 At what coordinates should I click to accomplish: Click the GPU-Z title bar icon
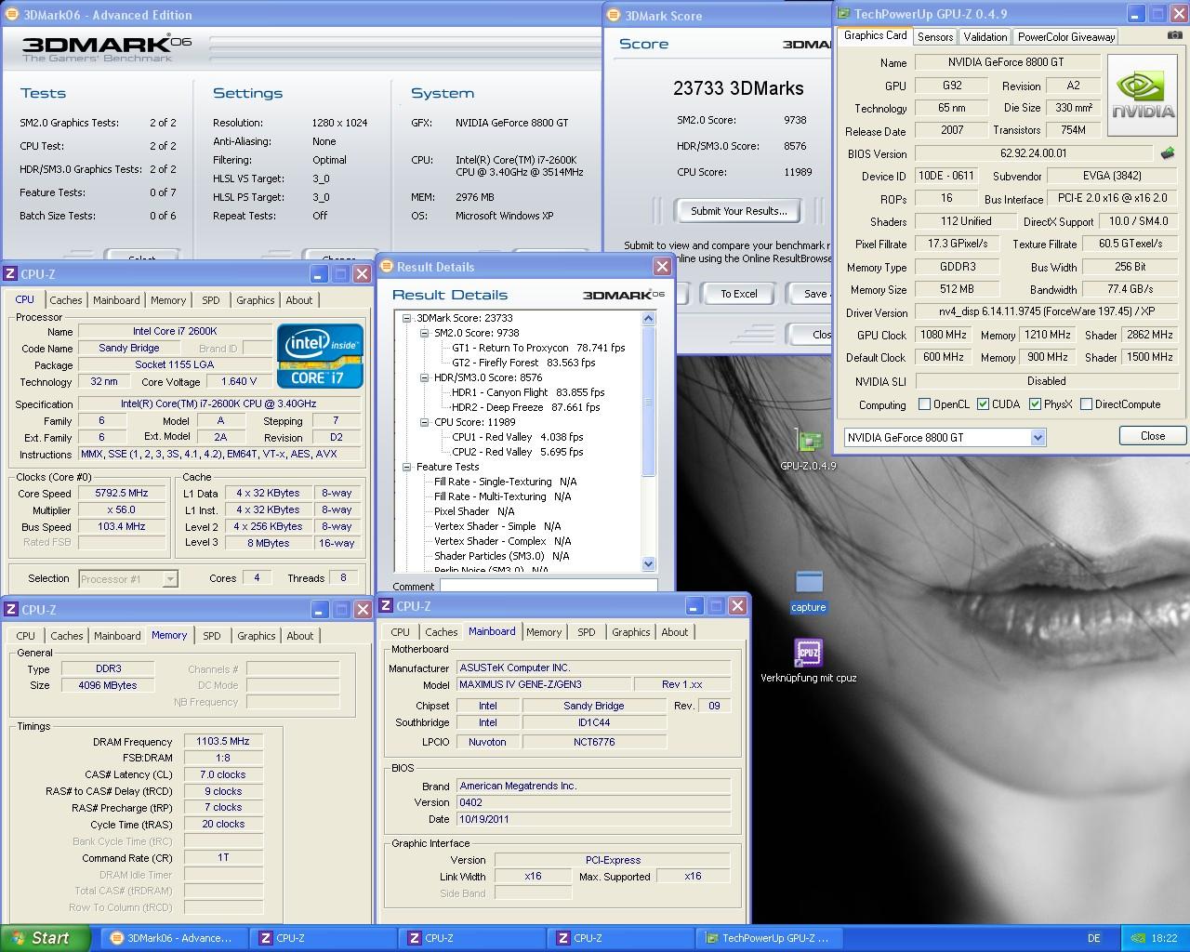[x=843, y=13]
